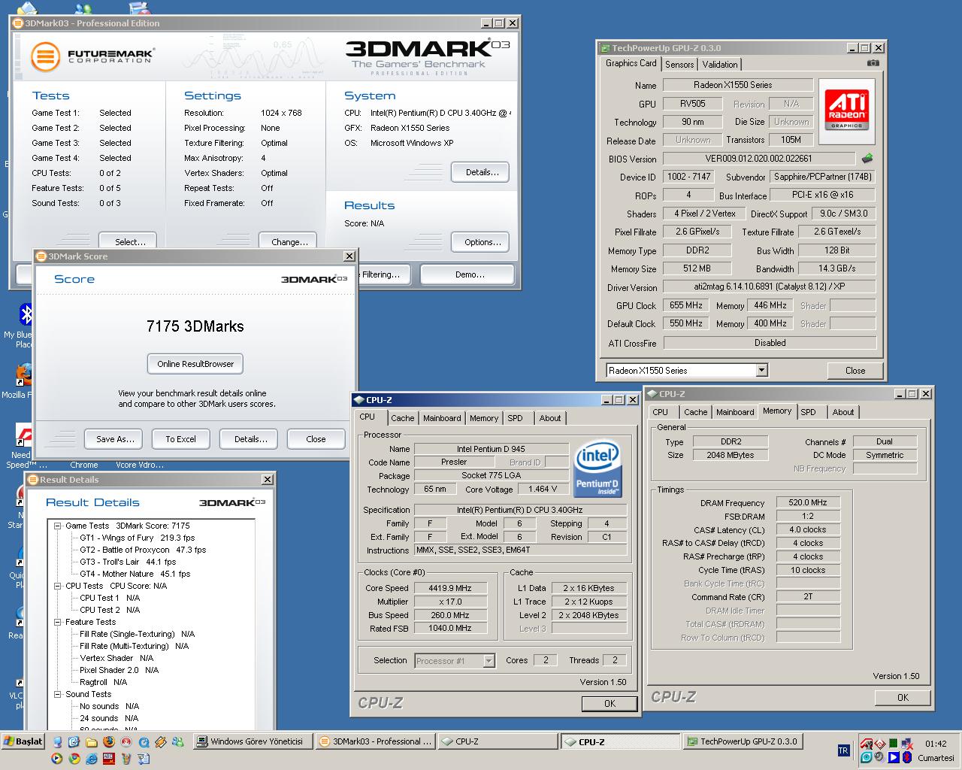
Task: Click the Change... button under Settings
Action: (x=289, y=241)
